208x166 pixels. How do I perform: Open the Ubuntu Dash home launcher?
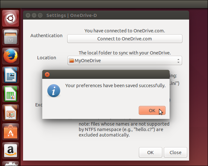(11, 18)
